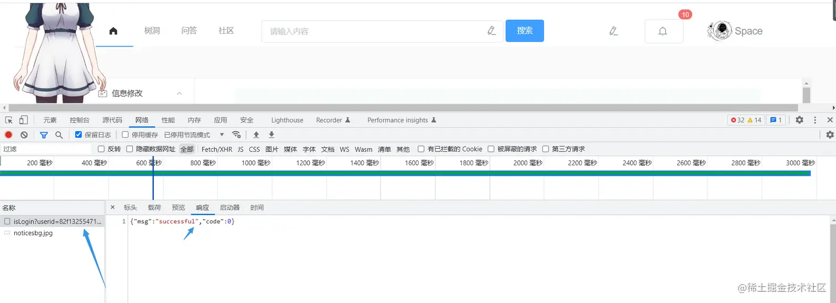This screenshot has width=836, height=303.
Task: Click pencil icon inside search box
Action: [492, 31]
